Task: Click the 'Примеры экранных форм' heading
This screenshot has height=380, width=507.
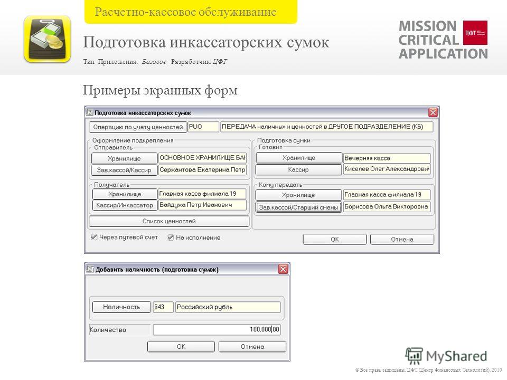Action: 160,90
